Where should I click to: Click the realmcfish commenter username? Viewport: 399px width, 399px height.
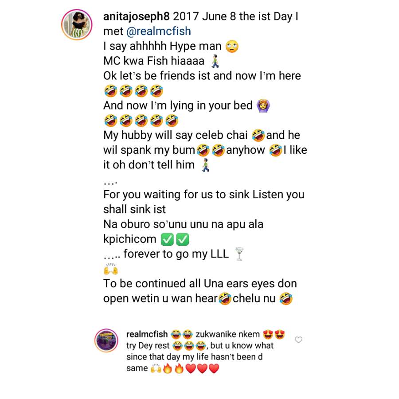coord(147,334)
